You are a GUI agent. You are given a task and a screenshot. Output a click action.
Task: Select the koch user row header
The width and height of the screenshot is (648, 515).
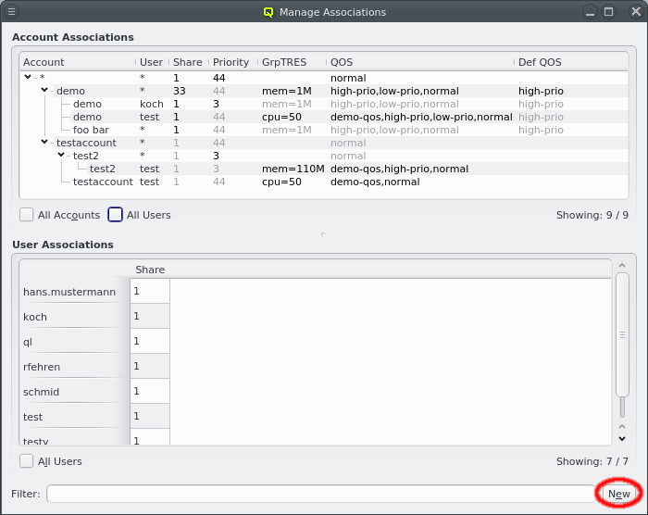tap(75, 317)
